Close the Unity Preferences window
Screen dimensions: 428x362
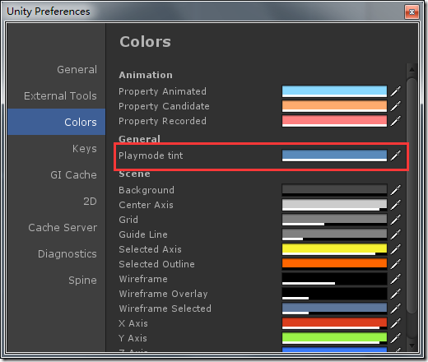[x=412, y=12]
